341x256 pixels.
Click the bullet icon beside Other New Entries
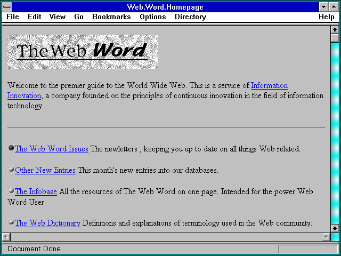click(x=11, y=169)
